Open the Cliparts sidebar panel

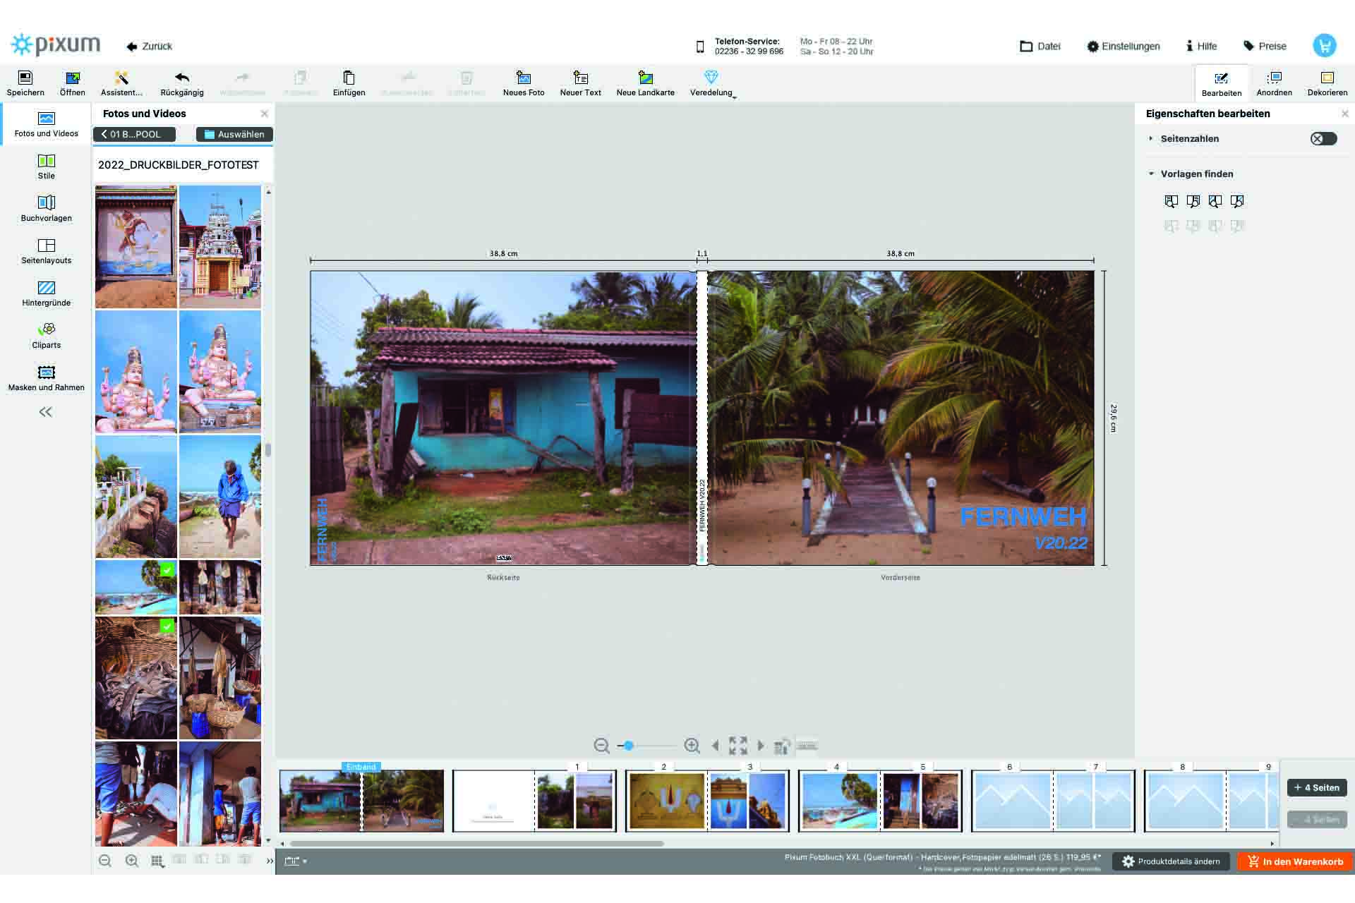47,336
